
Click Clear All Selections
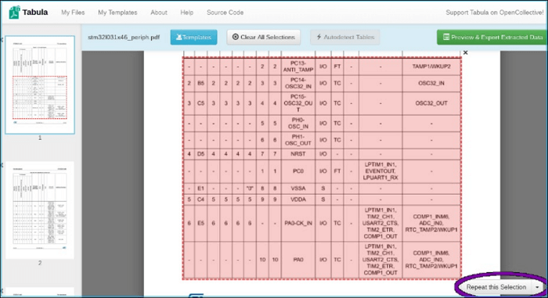[x=264, y=37]
